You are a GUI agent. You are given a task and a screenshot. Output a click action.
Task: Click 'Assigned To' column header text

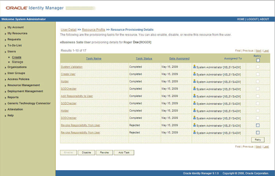click(x=233, y=58)
